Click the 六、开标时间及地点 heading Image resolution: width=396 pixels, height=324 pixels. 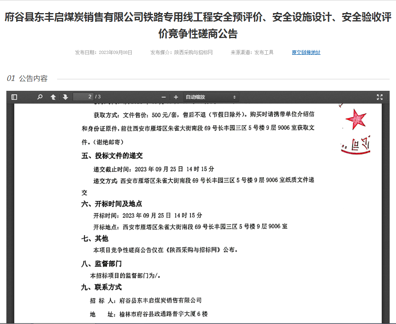pos(111,203)
